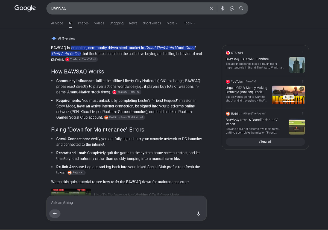Image resolution: width=328 pixels, height=230 pixels.
Task: Open the Google logo homepage link
Action: [25, 8]
